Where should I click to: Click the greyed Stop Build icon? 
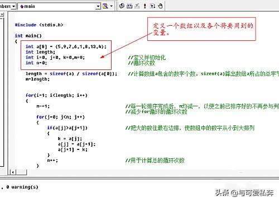(137, 6)
